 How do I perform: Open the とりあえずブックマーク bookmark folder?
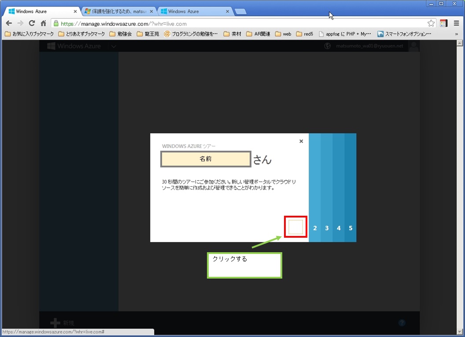81,34
